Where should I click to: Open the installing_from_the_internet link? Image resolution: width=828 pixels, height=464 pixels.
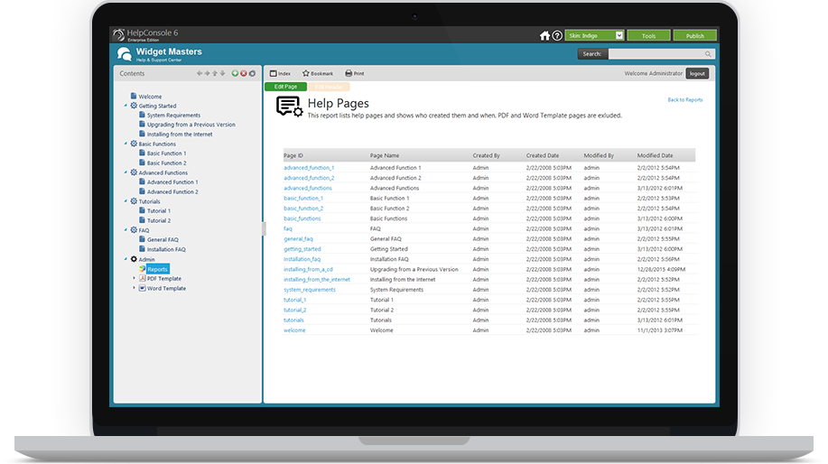(x=317, y=279)
